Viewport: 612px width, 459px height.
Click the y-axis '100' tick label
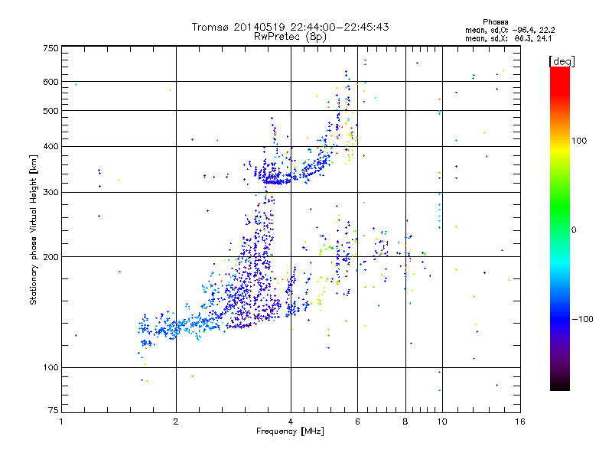point(50,367)
